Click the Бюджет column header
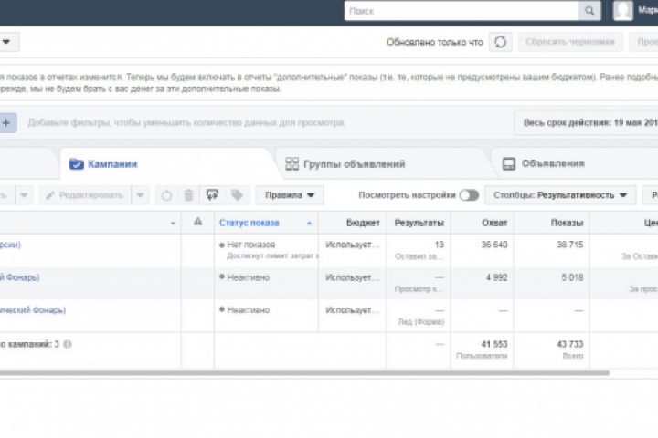 click(x=363, y=223)
